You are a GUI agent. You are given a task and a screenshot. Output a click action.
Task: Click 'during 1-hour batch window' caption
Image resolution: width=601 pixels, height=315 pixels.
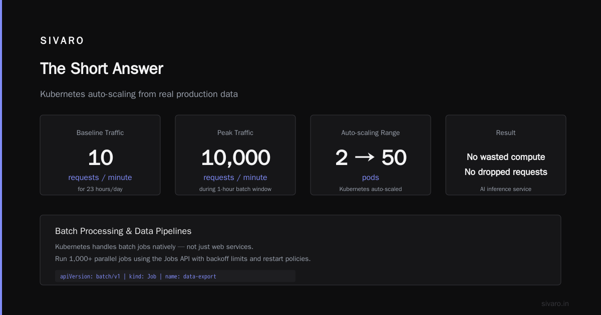pyautogui.click(x=235, y=189)
